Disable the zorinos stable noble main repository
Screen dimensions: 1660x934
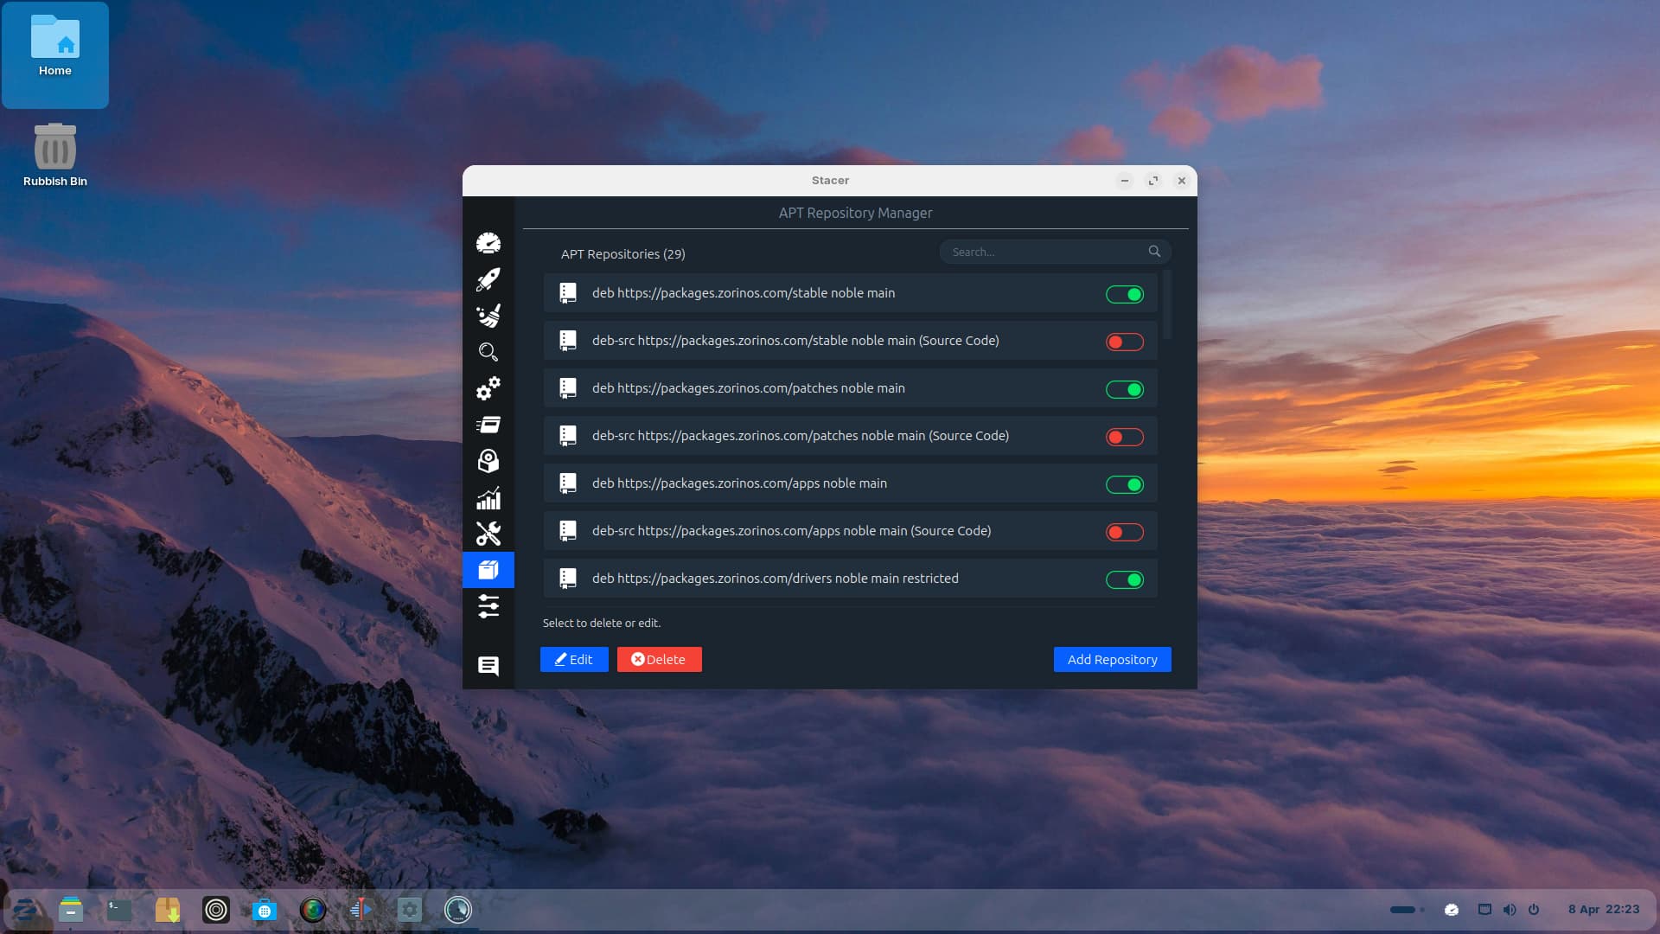[x=1125, y=294]
